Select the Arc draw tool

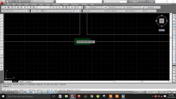(2, 29)
